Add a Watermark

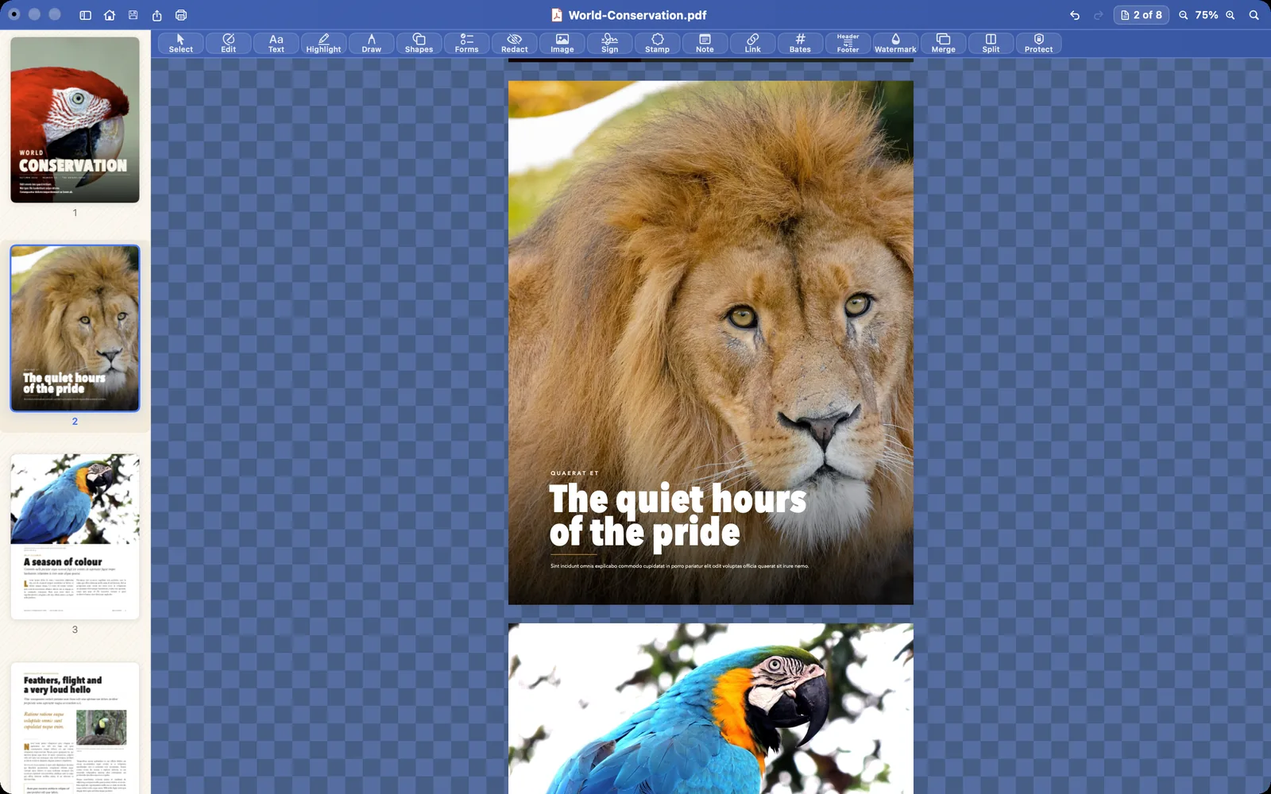[x=895, y=43]
